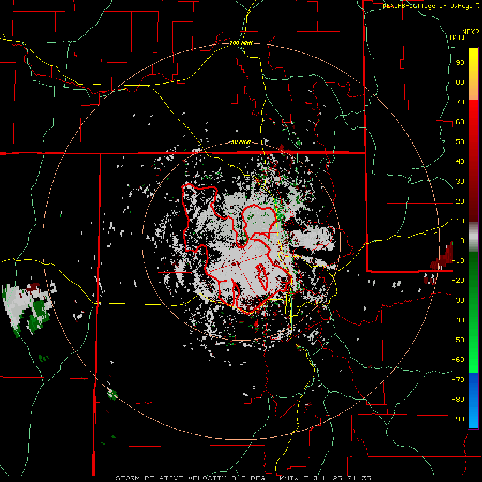Pick the bright green segment of the color bar
The image size is (482, 482).
[x=473, y=353]
